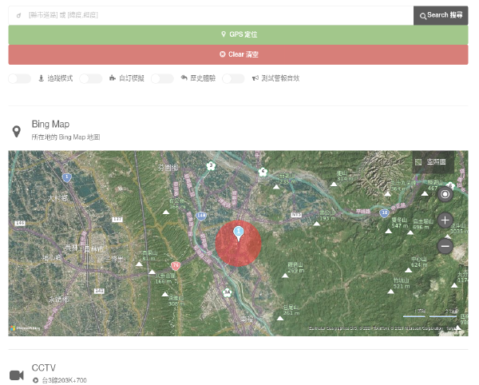Open the 空照圖 map style selector
Viewport: 479px width, 385px height.
tap(433, 162)
